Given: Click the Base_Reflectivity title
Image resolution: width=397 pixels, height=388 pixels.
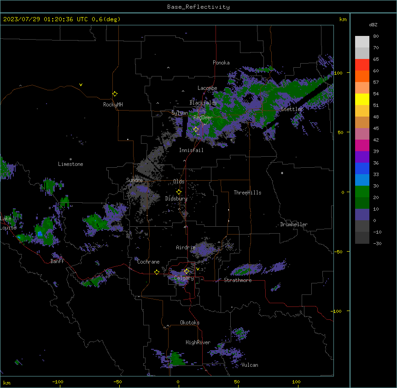Looking at the screenshot, I should (198, 7).
